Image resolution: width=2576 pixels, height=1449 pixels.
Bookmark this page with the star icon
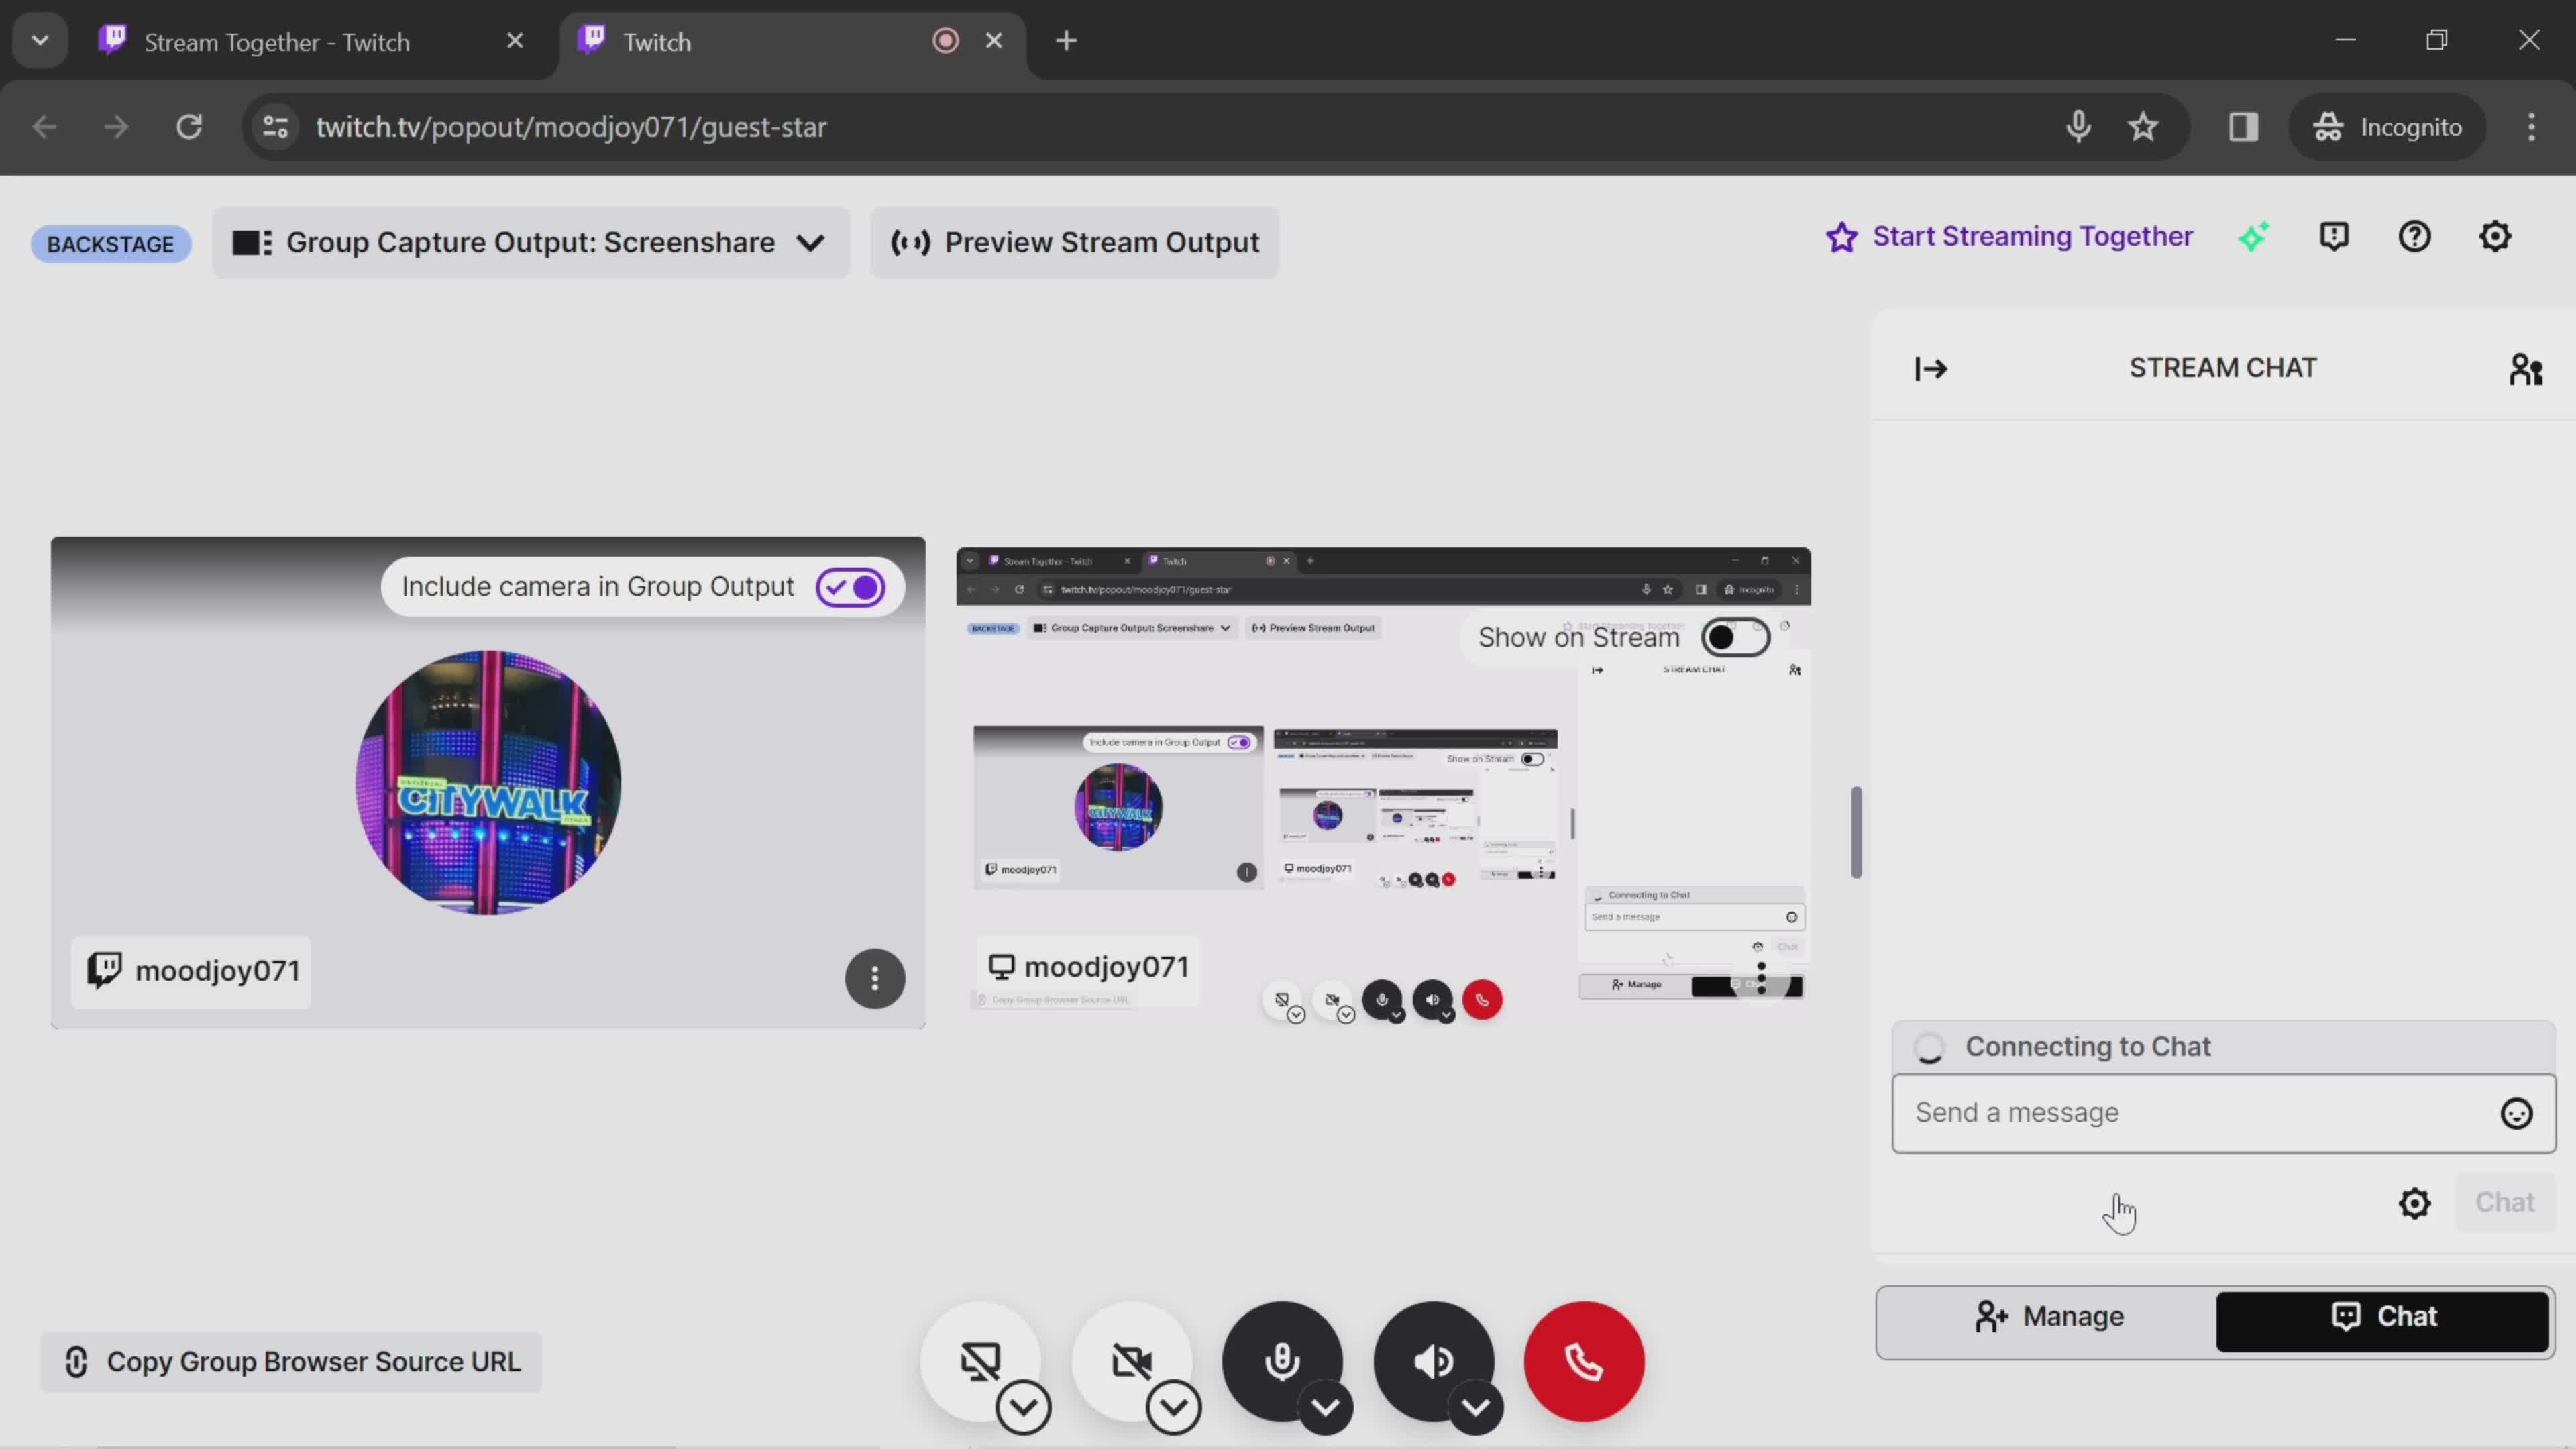coord(2142,127)
